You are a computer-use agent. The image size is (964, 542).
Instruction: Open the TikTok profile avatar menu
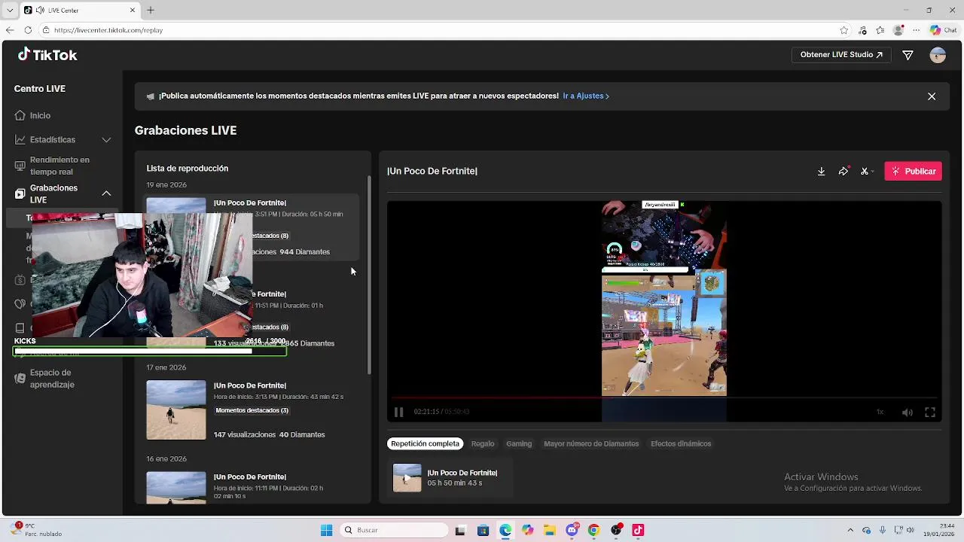pos(938,55)
